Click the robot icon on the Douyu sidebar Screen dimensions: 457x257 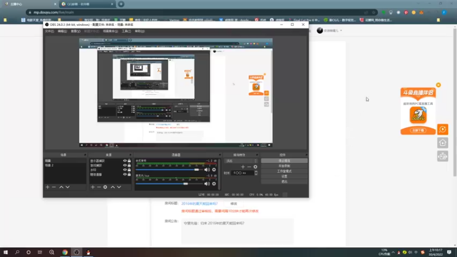click(442, 156)
